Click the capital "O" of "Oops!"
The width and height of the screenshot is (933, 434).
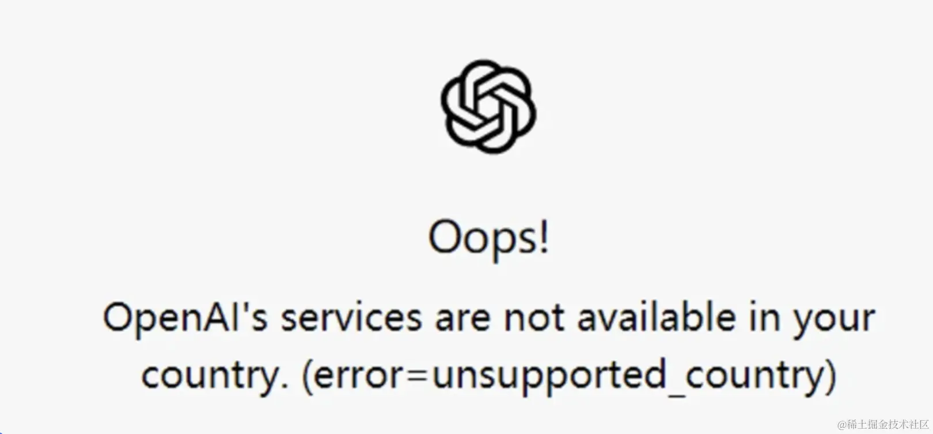click(444, 237)
